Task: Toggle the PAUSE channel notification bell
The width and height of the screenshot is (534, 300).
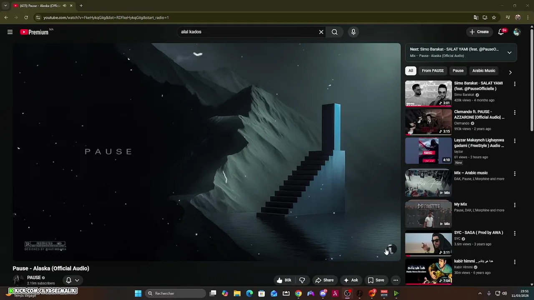Action: point(68,280)
